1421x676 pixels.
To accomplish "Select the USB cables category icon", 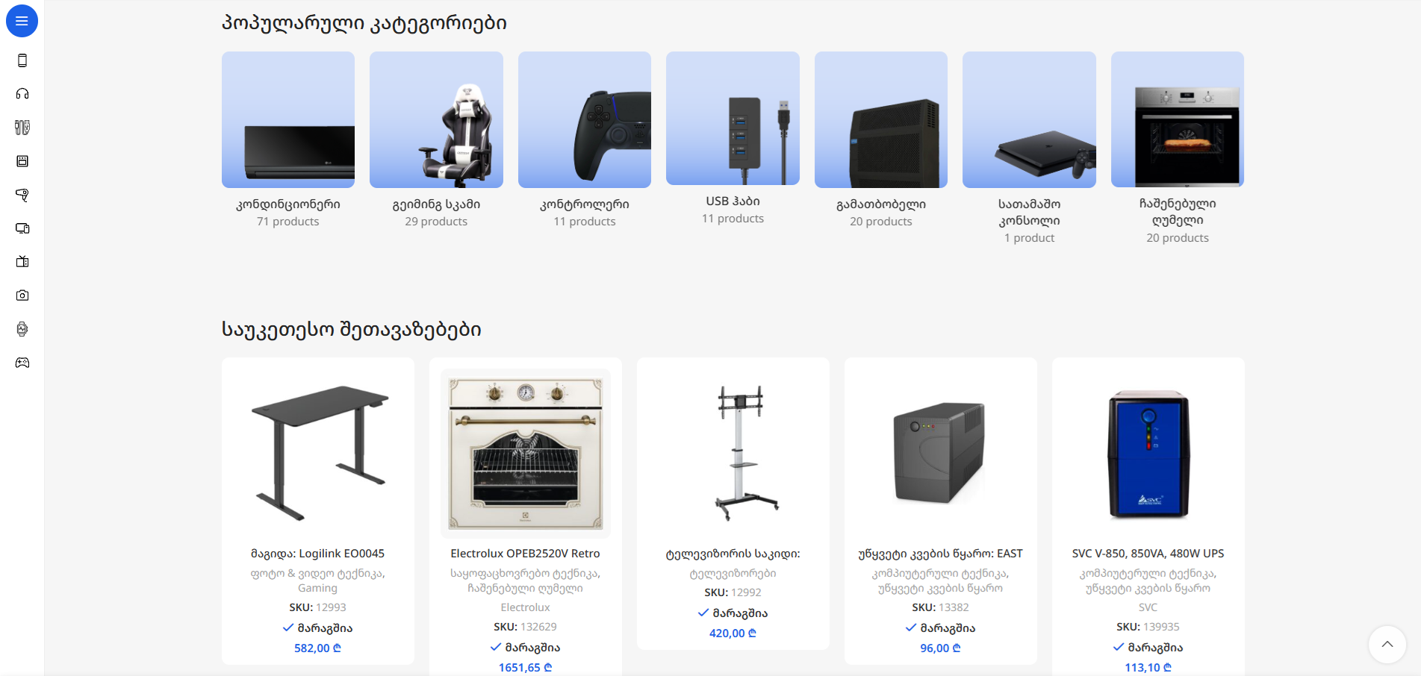I will click(22, 128).
